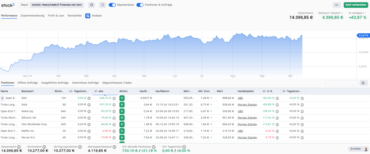Viewport: 370px width, 154px height.
Task: Click the Kauf vorbereiten button
Action: click(x=356, y=5)
